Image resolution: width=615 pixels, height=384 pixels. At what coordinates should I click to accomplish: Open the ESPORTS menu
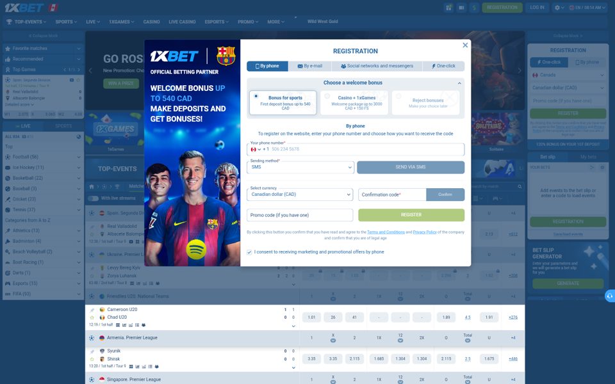pyautogui.click(x=217, y=22)
